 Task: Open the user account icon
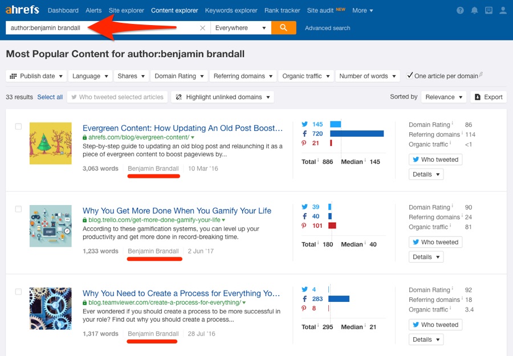tap(502, 10)
